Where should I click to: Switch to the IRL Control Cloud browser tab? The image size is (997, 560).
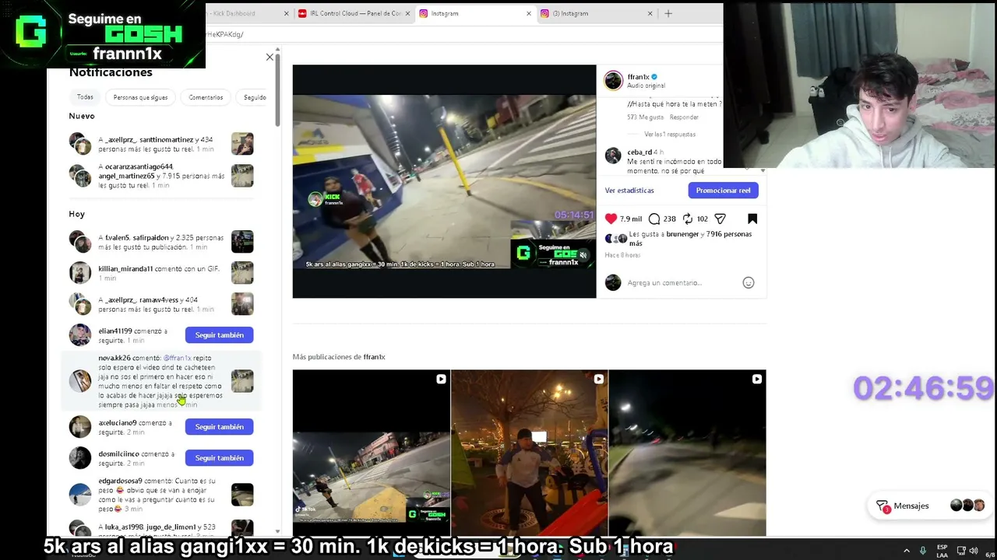pos(354,13)
